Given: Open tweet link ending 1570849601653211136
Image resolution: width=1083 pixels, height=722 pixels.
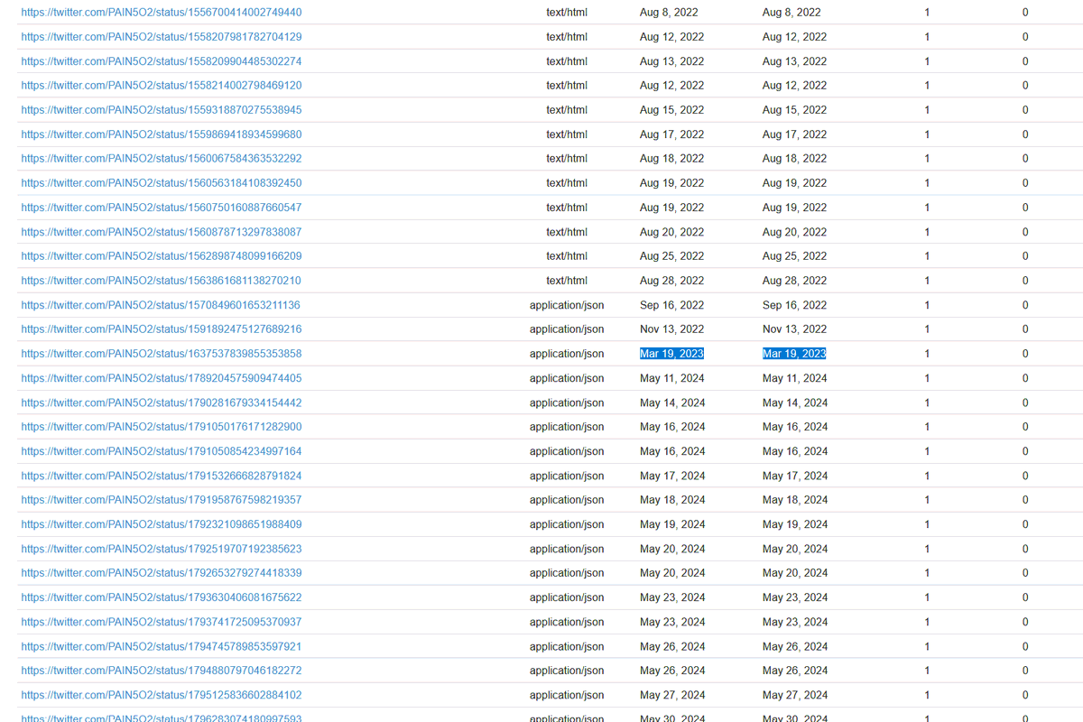Looking at the screenshot, I should (161, 305).
